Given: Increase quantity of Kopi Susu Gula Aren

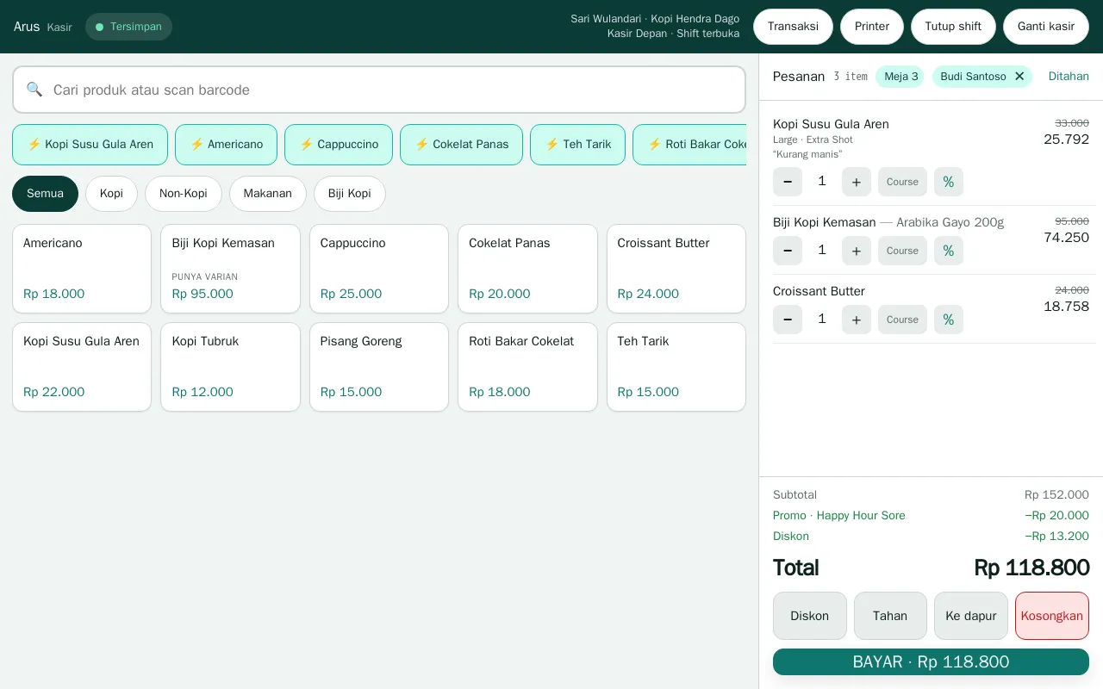Looking at the screenshot, I should 856,182.
